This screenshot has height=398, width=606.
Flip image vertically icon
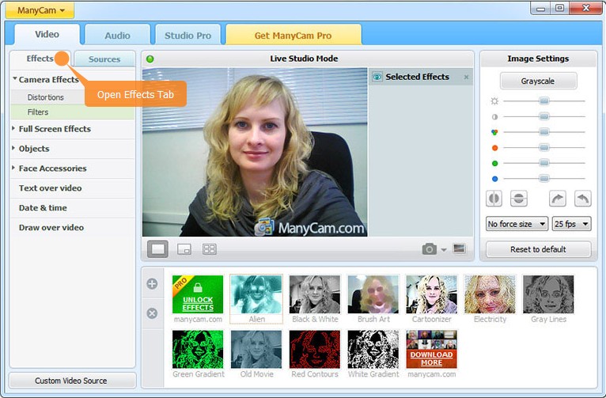[519, 199]
